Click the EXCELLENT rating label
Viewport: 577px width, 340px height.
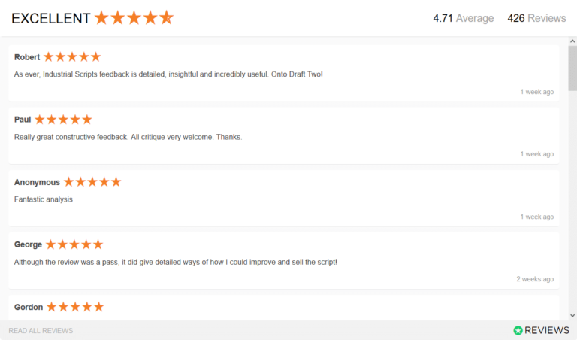coord(50,18)
